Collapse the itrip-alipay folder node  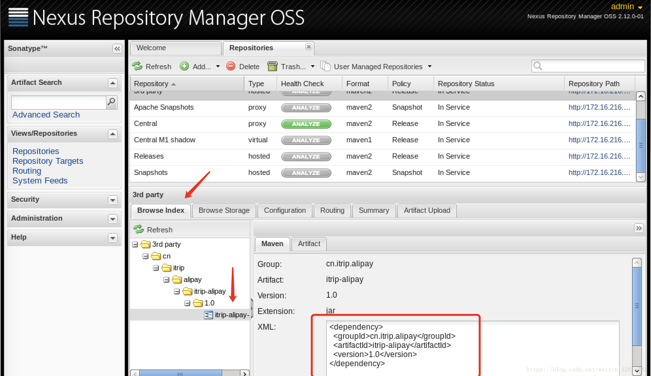pyautogui.click(x=177, y=291)
